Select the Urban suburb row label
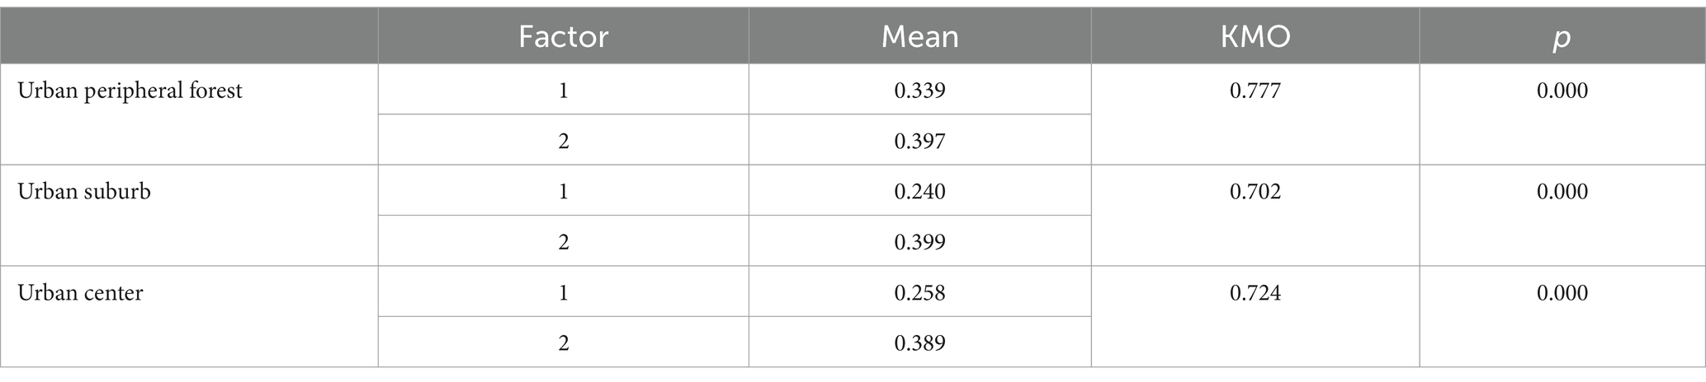This screenshot has width=1706, height=382. click(x=84, y=192)
